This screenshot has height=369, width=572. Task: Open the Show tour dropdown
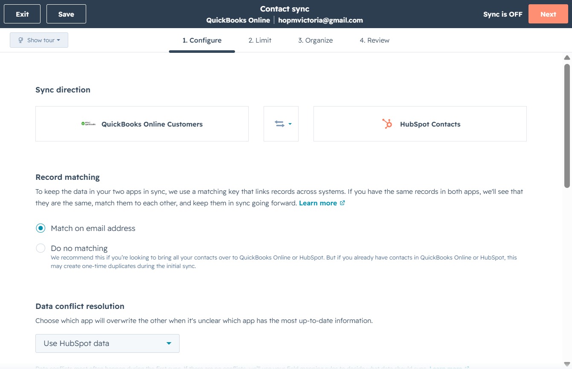tap(39, 40)
